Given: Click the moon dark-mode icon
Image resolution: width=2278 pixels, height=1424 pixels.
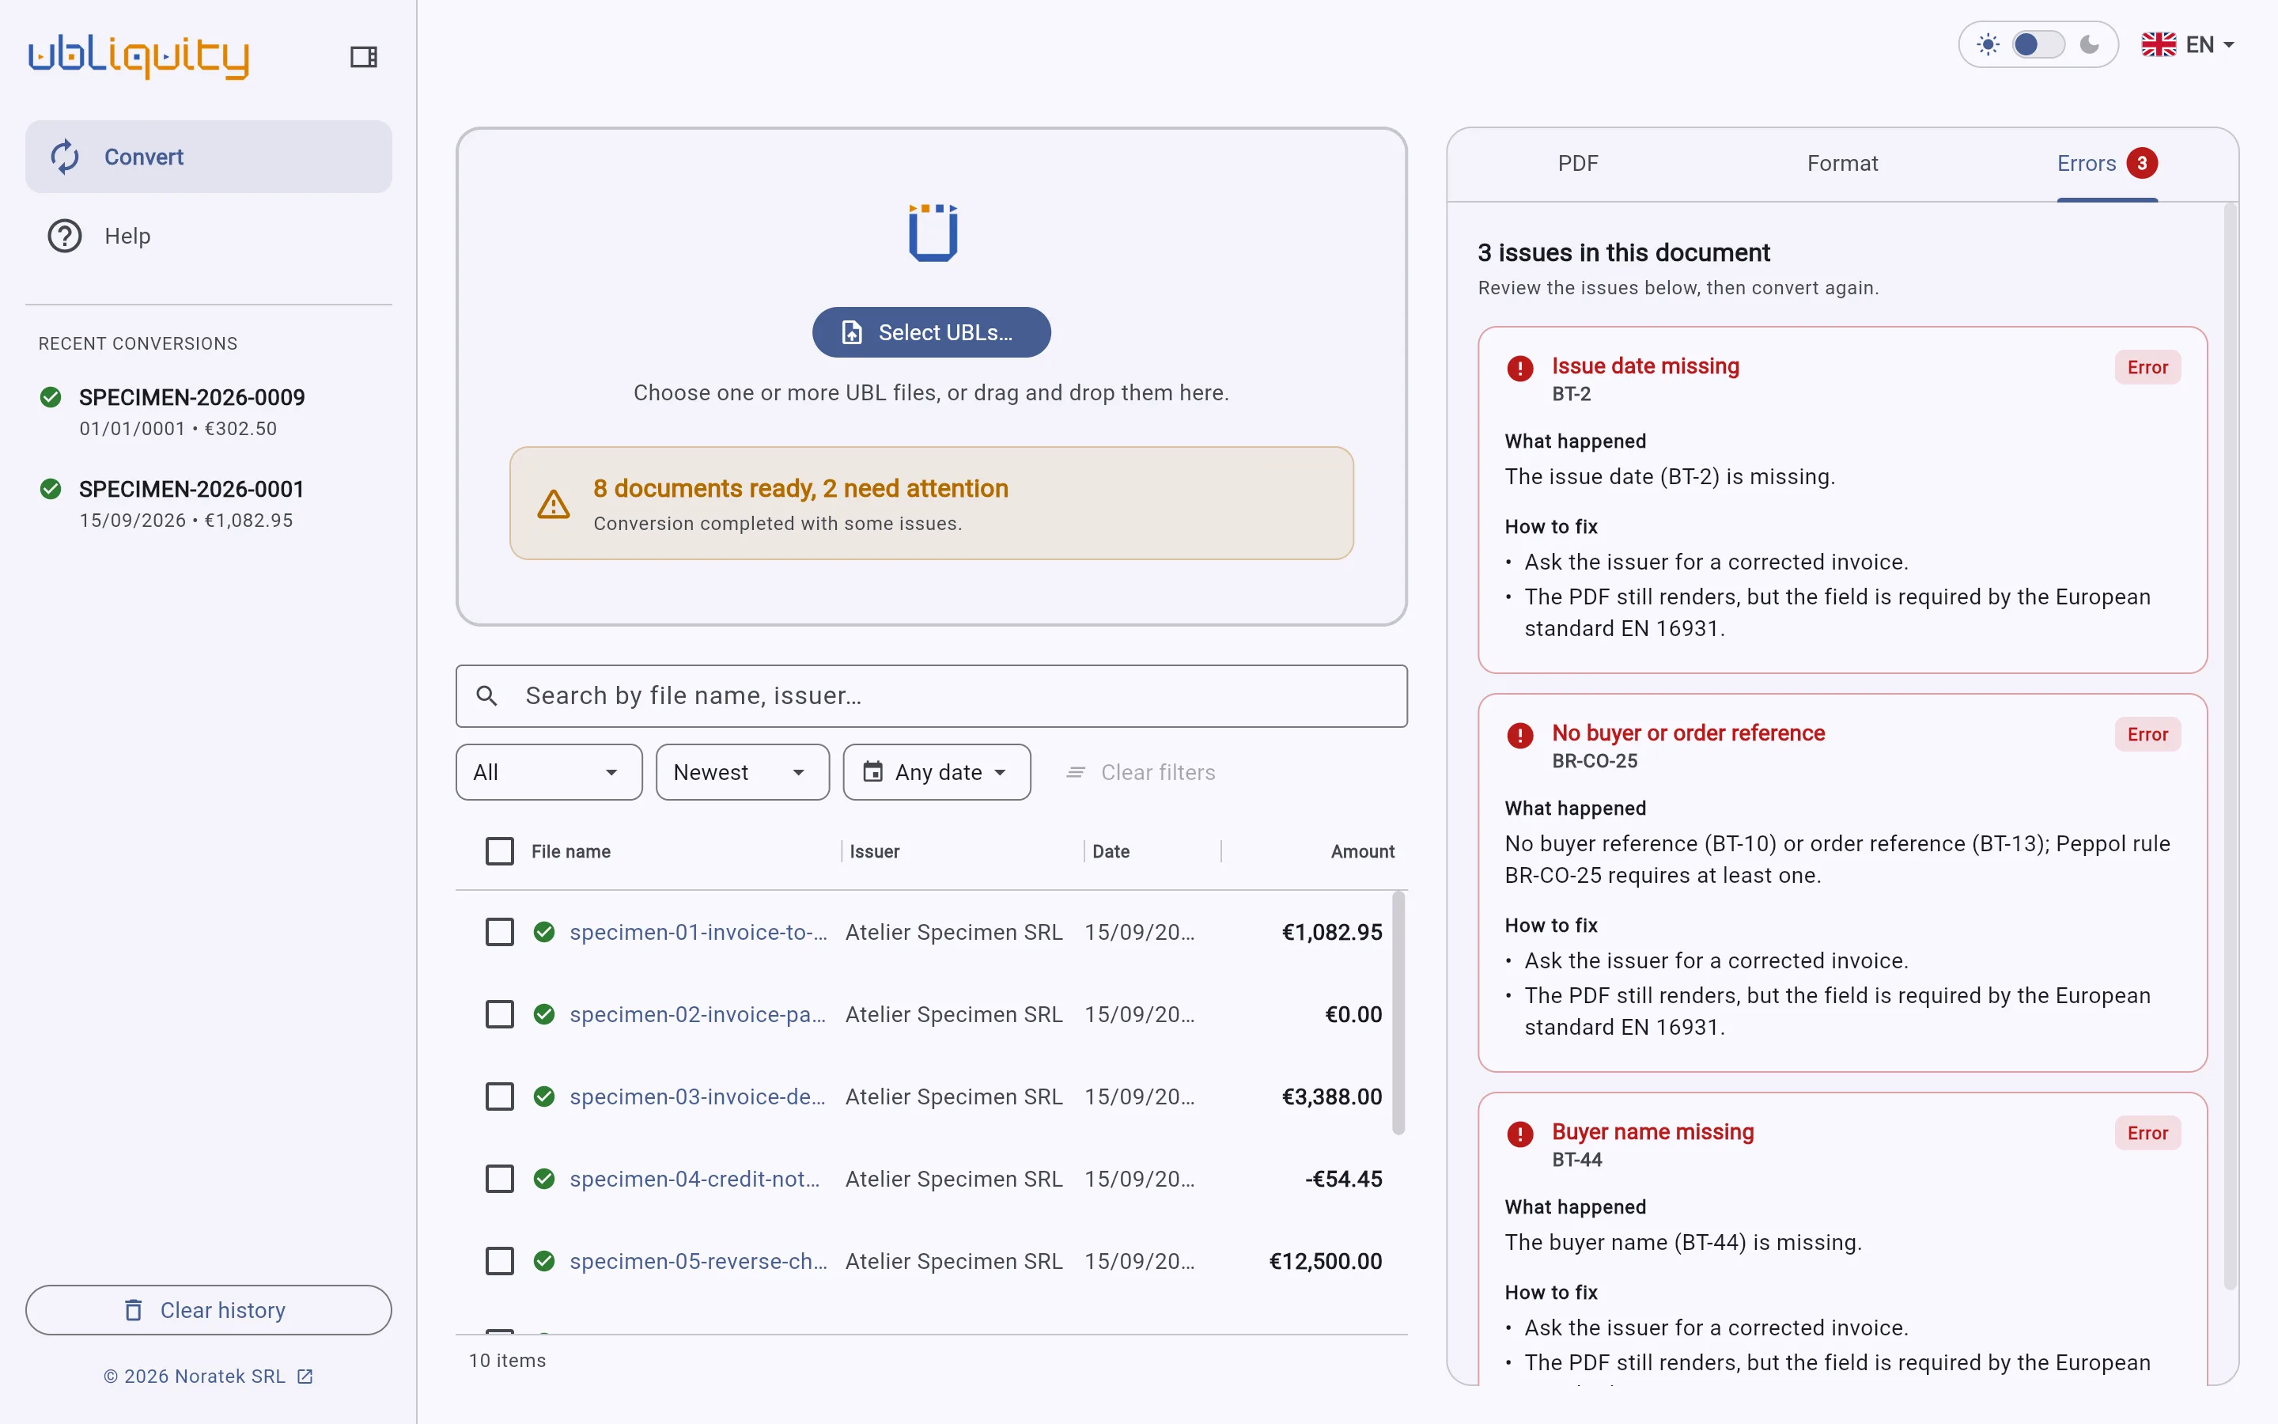Looking at the screenshot, I should pyautogui.click(x=2089, y=44).
